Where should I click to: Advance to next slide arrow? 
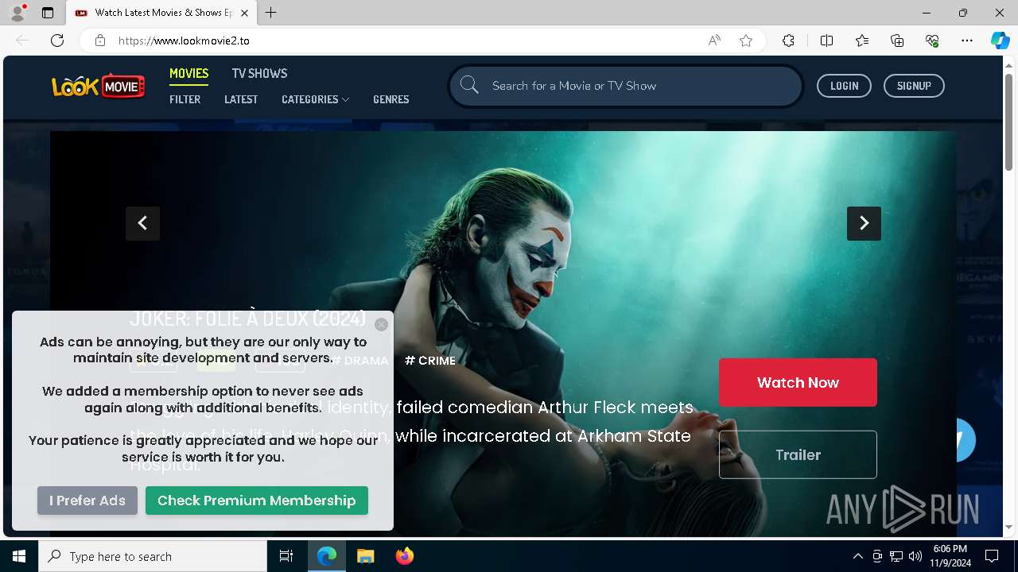pyautogui.click(x=864, y=223)
